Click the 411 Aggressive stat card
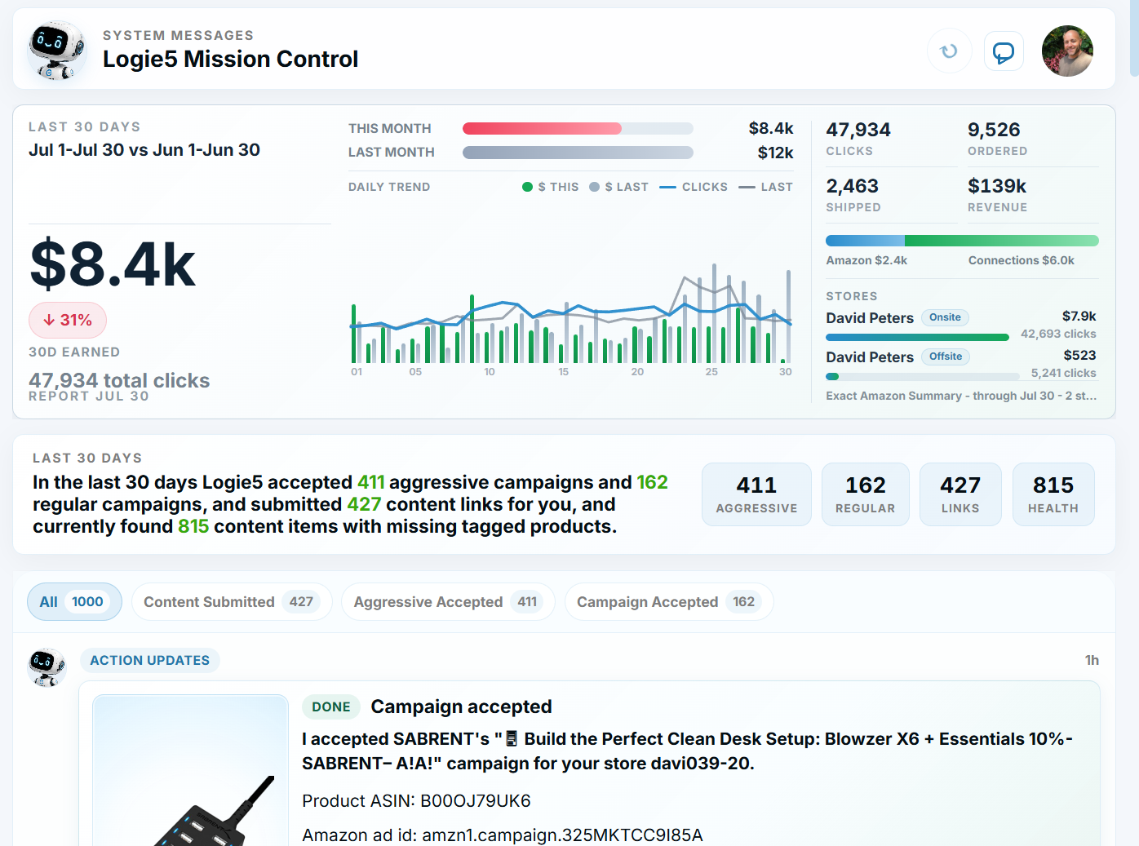Viewport: 1139px width, 846px height. (x=756, y=494)
